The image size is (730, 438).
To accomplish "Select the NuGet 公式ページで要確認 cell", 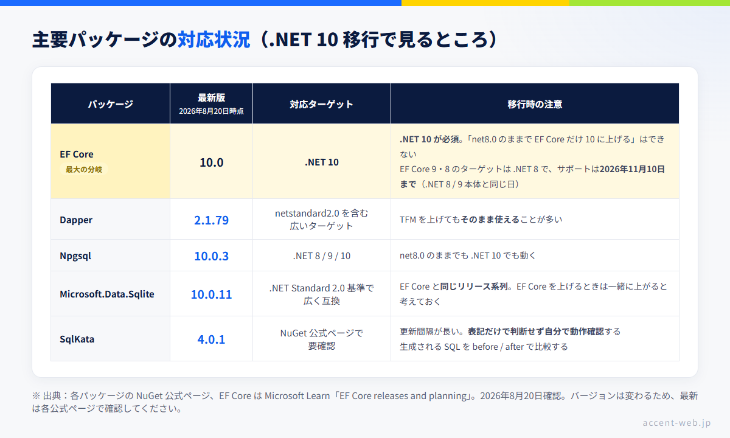I will point(322,339).
